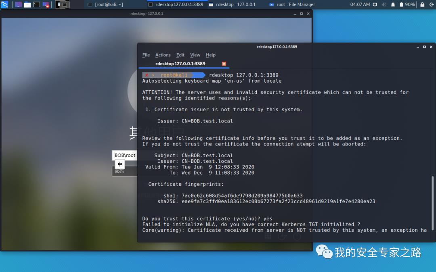Screen dimensions: 436x272
Task: Click the Chinese input method indicator below the username
Action: click(x=119, y=164)
